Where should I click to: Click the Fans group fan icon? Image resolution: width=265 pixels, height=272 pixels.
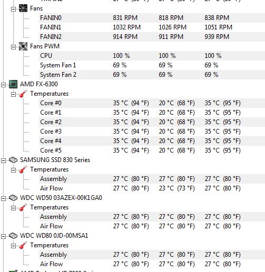point(23,8)
